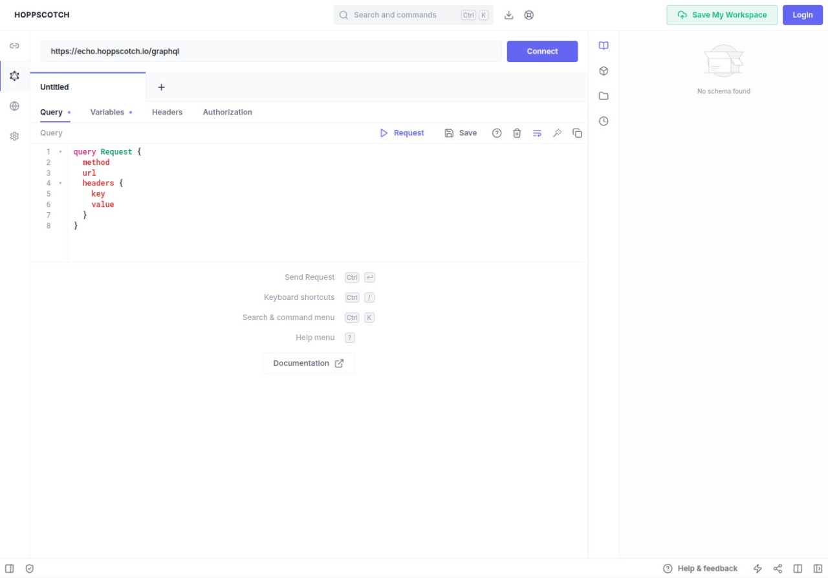Open the Realtime section globe icon
The height and width of the screenshot is (578, 828).
pyautogui.click(x=14, y=106)
